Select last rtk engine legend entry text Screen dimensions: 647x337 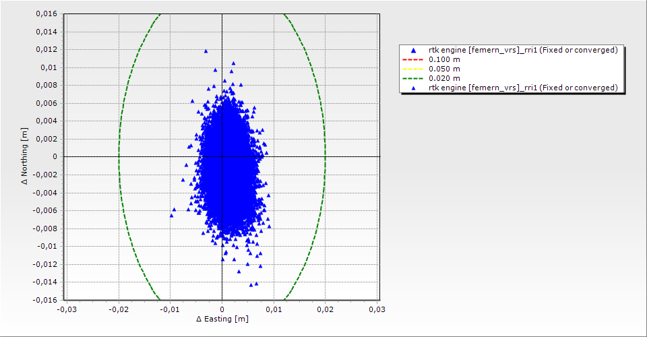(523, 88)
